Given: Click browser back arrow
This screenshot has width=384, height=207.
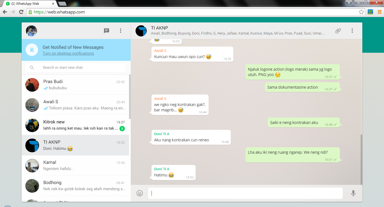Looking at the screenshot, I should tap(5, 12).
